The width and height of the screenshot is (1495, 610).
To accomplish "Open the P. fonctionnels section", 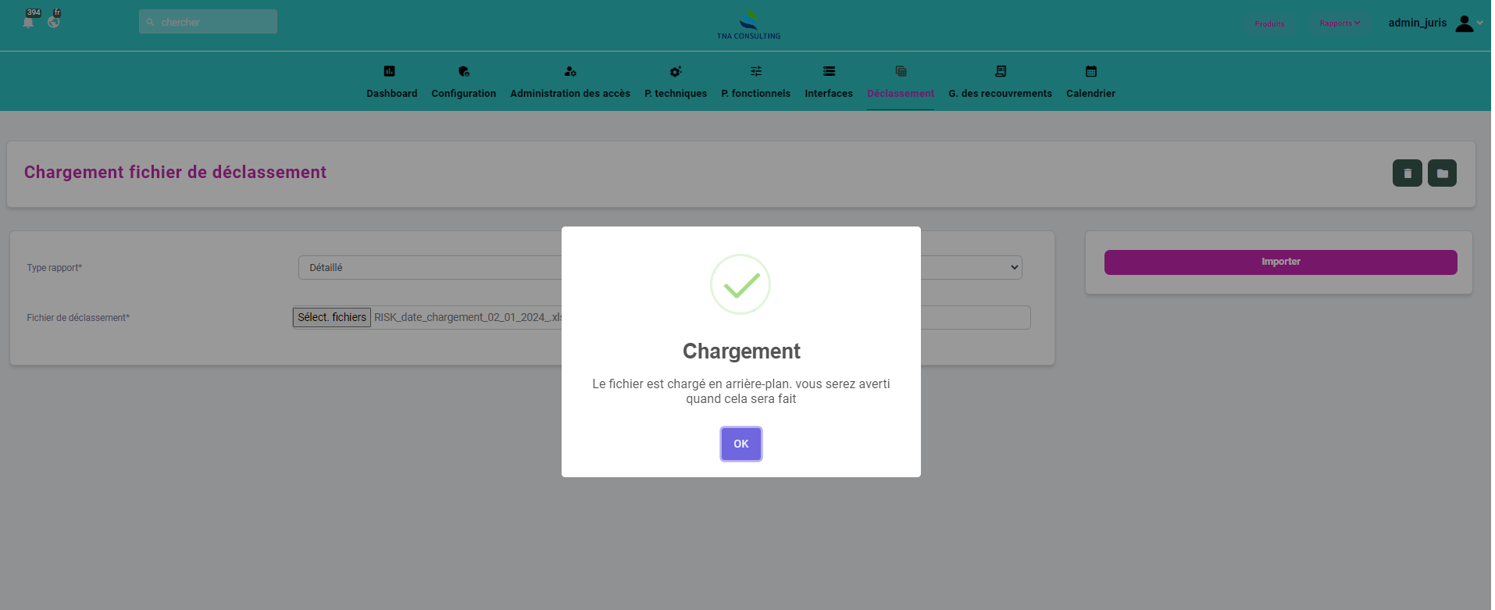I will pos(755,82).
